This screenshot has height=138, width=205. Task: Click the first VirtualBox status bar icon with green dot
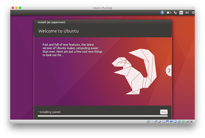(x=148, y=122)
